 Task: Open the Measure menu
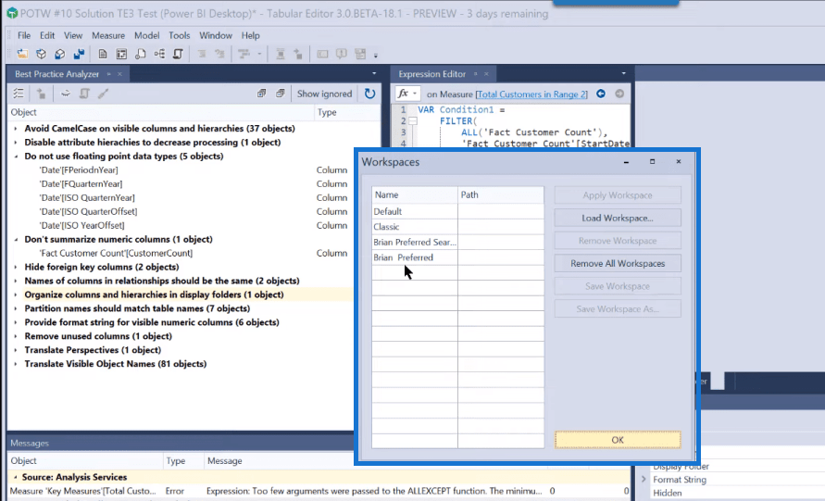(x=108, y=35)
